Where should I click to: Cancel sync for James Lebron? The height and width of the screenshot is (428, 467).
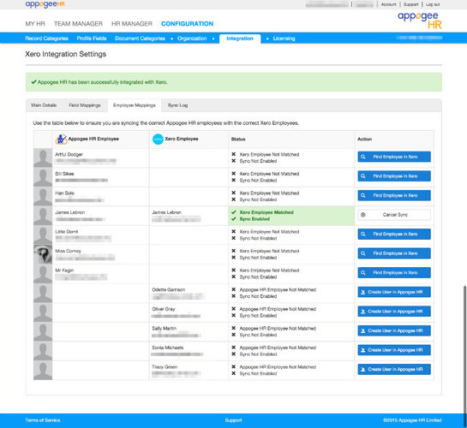tap(394, 215)
